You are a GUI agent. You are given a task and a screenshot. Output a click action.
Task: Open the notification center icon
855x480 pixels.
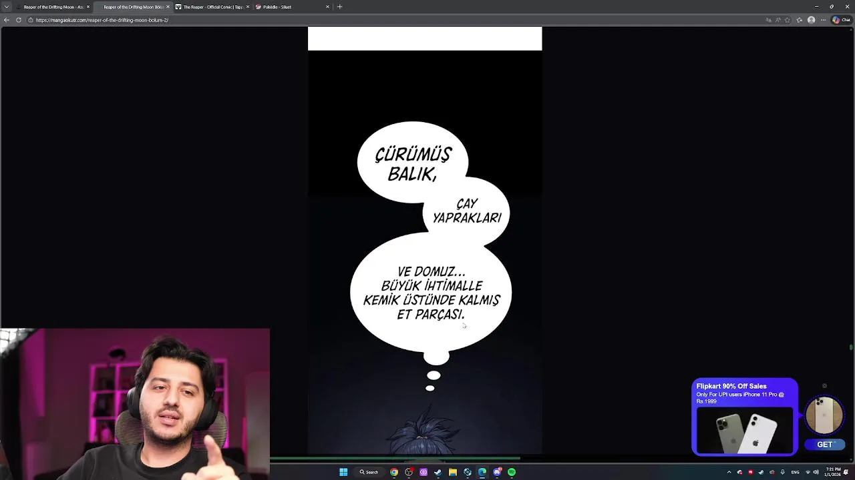pos(846,472)
